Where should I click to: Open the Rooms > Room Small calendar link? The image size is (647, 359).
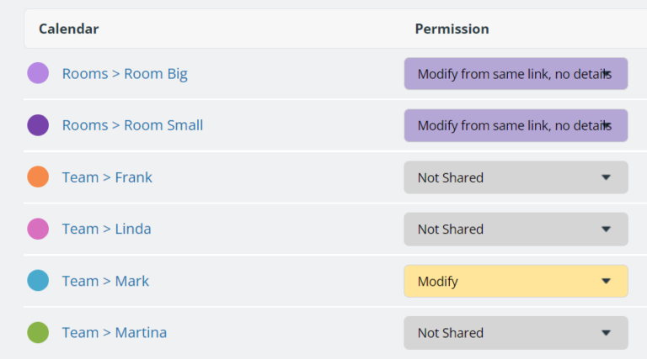click(x=132, y=125)
